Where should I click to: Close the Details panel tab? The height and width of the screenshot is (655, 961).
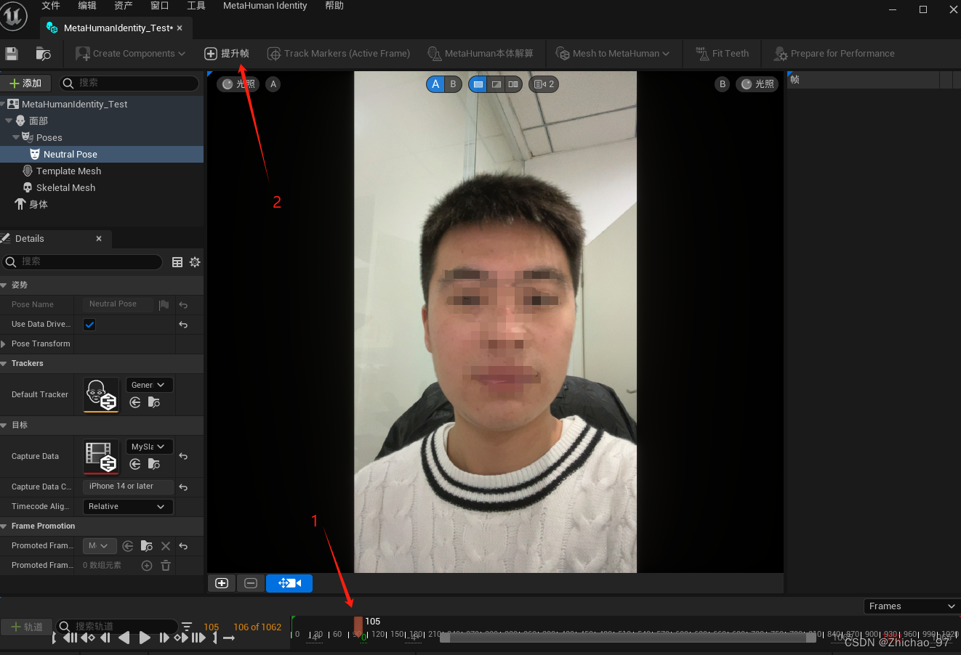pyautogui.click(x=99, y=238)
